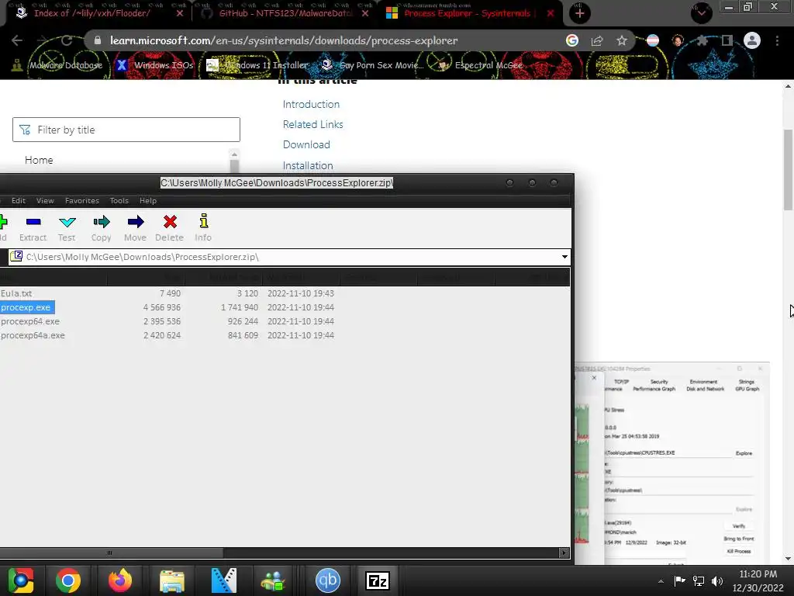This screenshot has width=794, height=596.
Task: Jump to the Download section link
Action: pyautogui.click(x=306, y=144)
